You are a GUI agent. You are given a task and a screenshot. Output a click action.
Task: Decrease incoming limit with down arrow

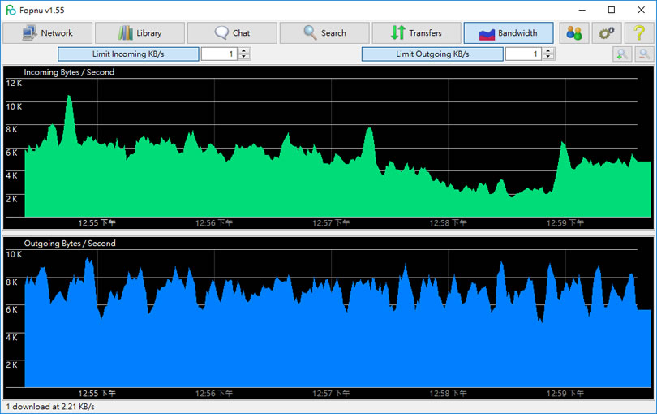tap(244, 58)
